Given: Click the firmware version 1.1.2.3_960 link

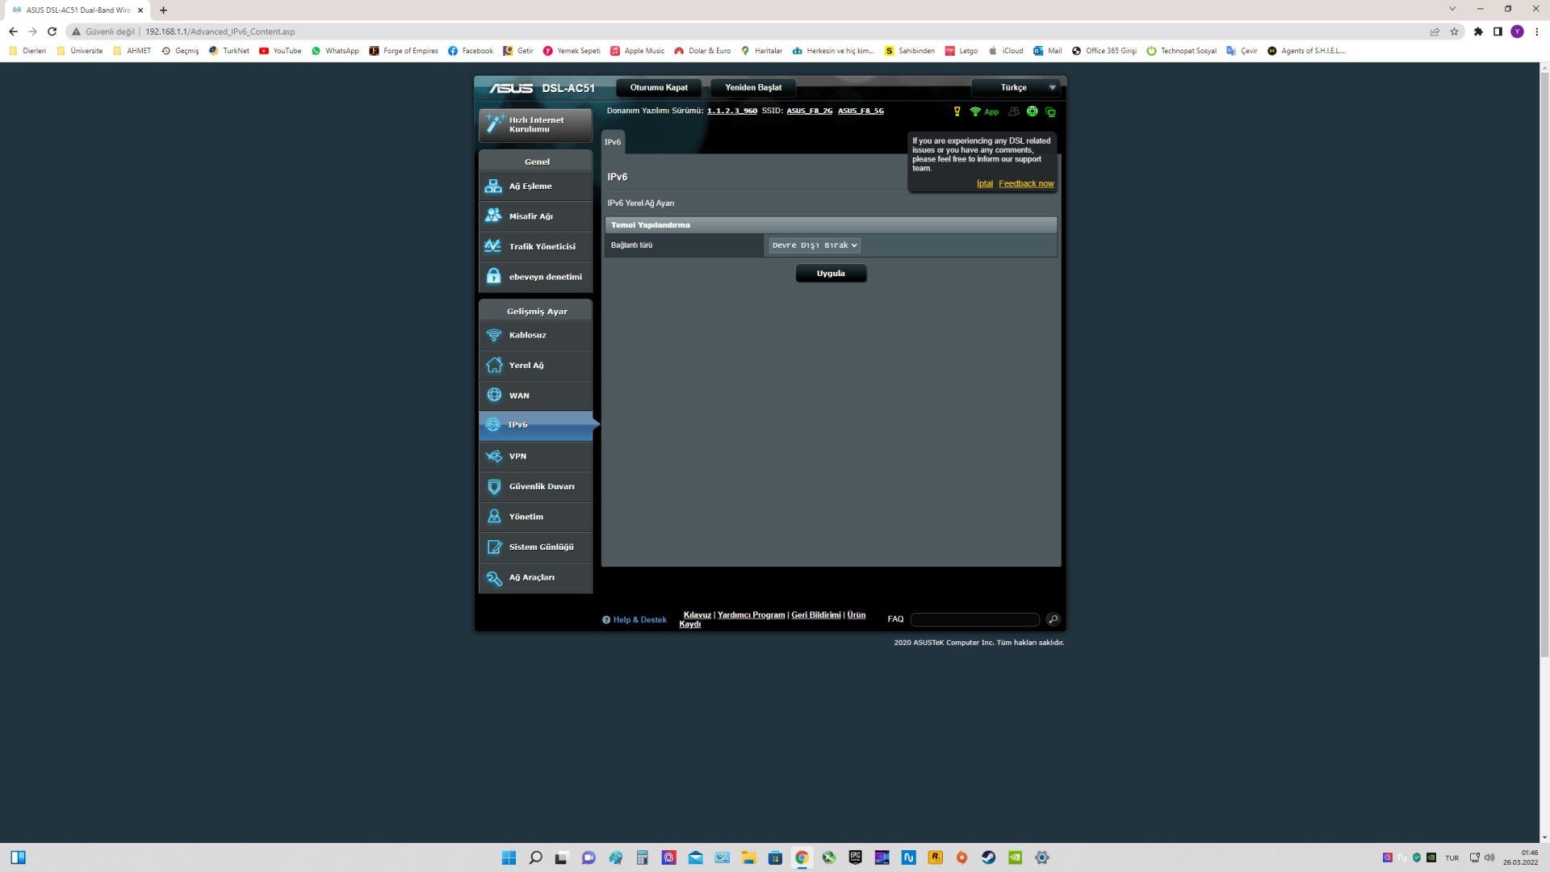Looking at the screenshot, I should [x=731, y=111].
